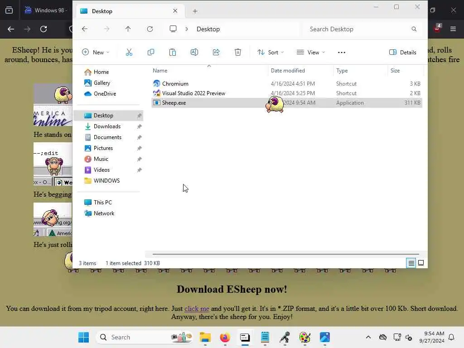Image resolution: width=464 pixels, height=348 pixels.
Task: Click the Cut scissors icon in Explorer toolbar
Action: point(129,53)
